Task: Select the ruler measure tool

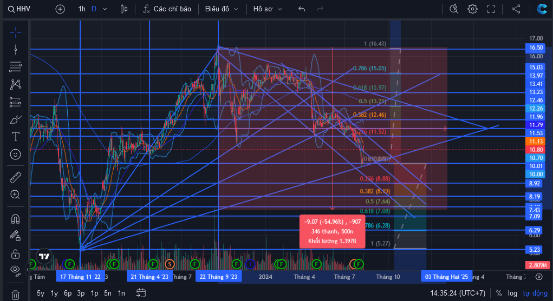Action: 16,177
